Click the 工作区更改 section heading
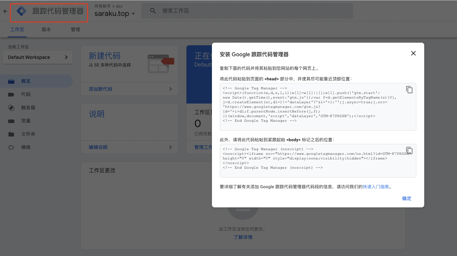The height and width of the screenshot is (256, 457). tap(102, 170)
